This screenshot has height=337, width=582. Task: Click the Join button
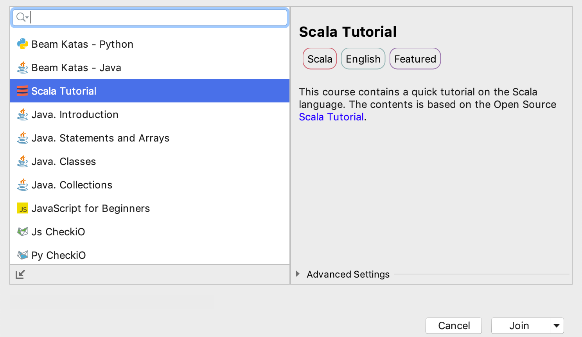click(521, 326)
